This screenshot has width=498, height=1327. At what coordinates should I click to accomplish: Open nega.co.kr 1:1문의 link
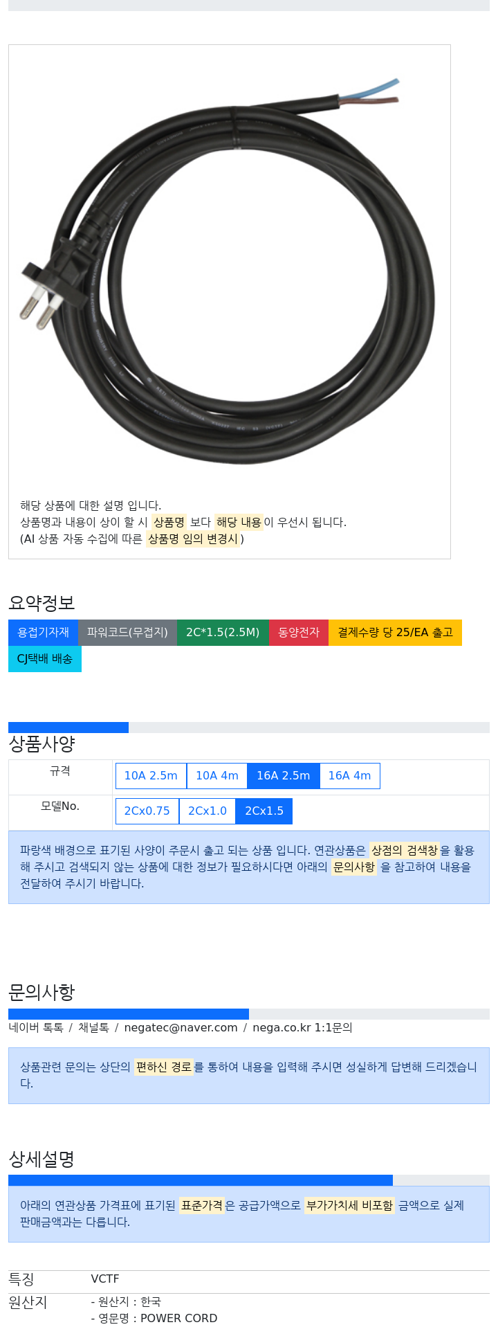pos(302,1028)
